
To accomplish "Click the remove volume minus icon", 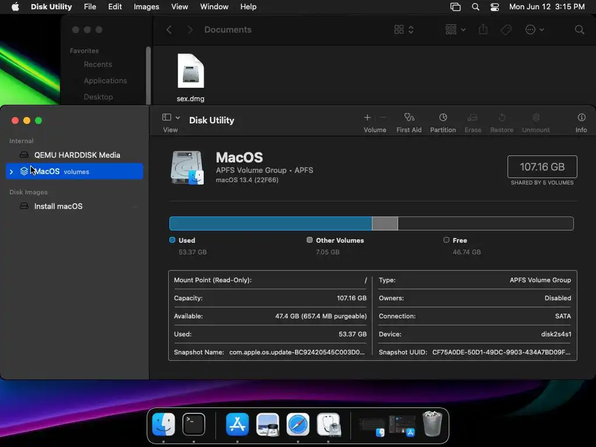I will [x=383, y=118].
